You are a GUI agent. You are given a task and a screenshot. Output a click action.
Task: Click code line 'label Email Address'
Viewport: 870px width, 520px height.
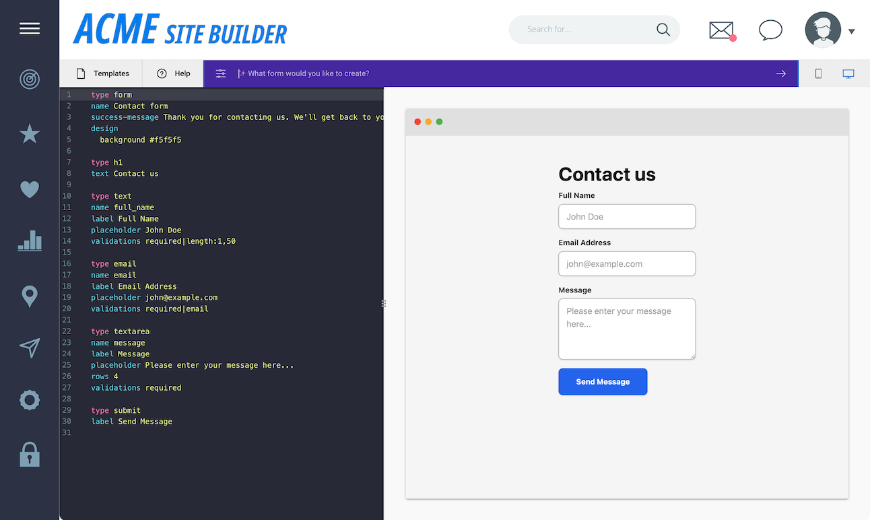point(134,286)
